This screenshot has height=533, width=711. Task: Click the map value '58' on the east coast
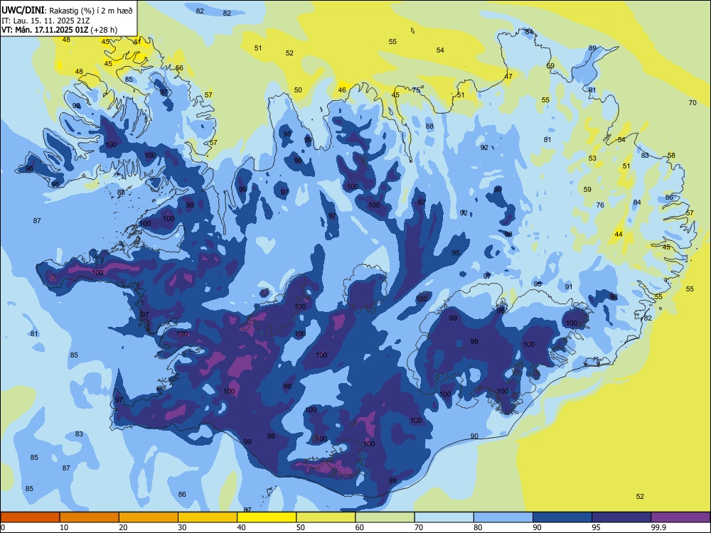coord(671,155)
